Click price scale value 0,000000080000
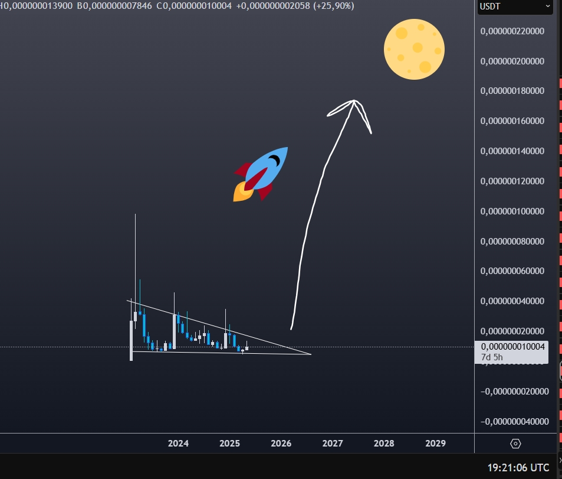The image size is (562, 479). (512, 242)
